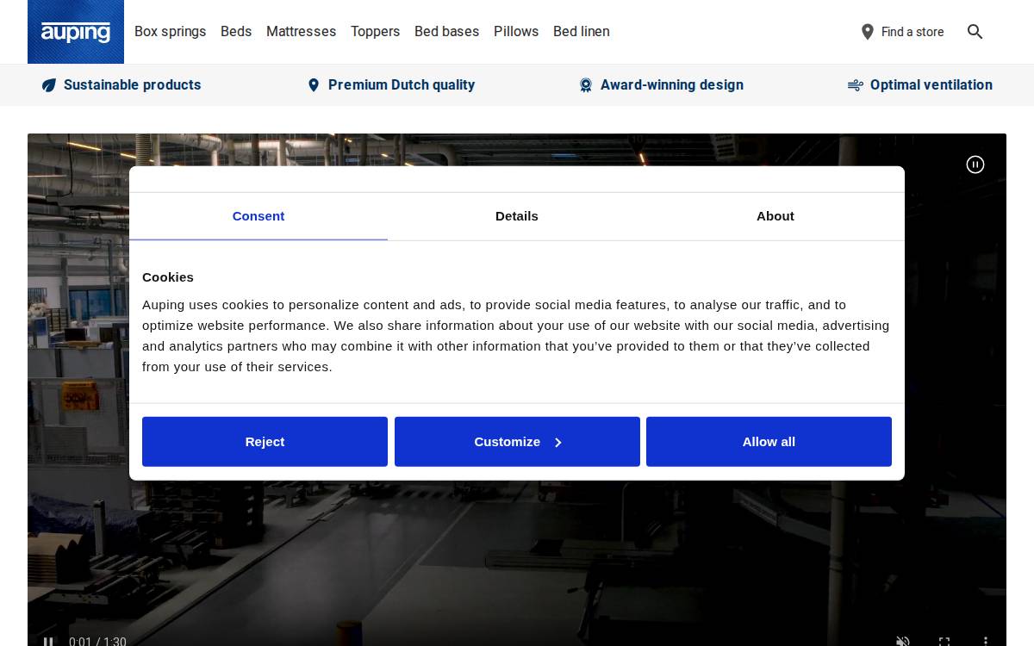Click the video pause button in the player bar
The image size is (1034, 646).
point(48,642)
